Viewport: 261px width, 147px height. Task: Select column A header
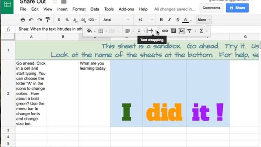point(31,37)
